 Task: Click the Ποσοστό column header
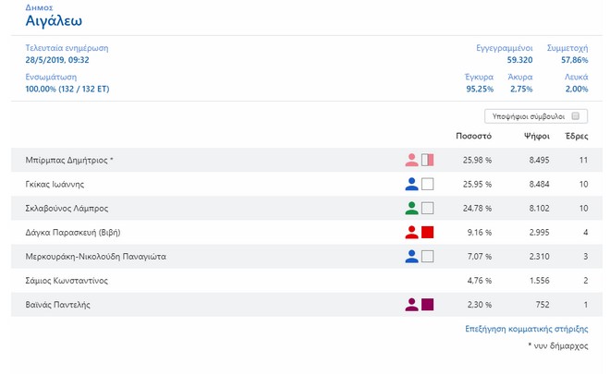[473, 137]
